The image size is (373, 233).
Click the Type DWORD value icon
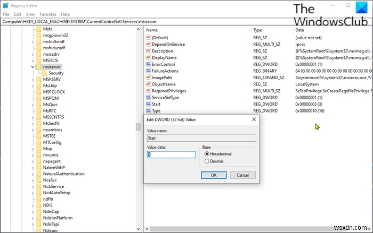[x=149, y=110]
